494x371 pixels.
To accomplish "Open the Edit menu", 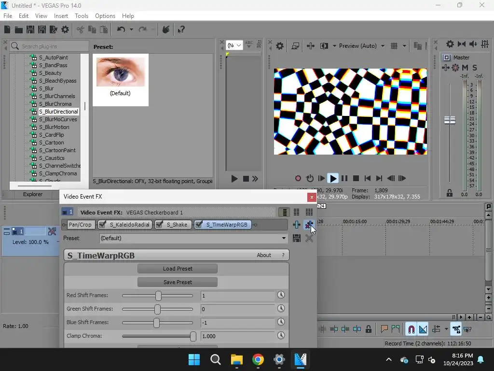I will pos(24,16).
